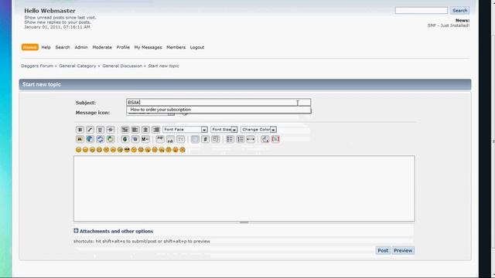Click Logout in navigation menu
The height and width of the screenshot is (278, 495).
click(197, 47)
